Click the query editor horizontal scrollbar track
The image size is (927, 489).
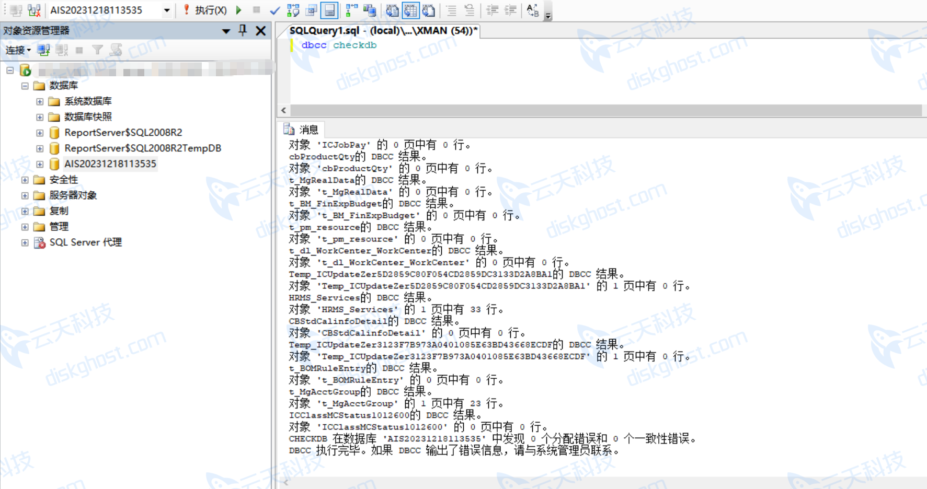[x=606, y=110]
